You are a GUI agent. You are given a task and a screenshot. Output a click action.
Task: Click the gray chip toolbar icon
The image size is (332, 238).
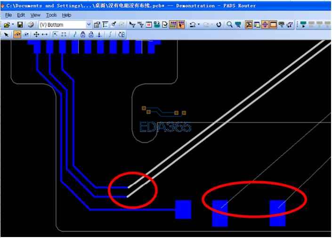tap(282, 25)
